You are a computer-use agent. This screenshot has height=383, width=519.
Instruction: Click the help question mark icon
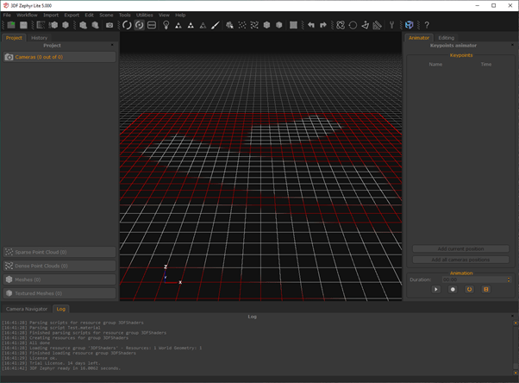[x=427, y=25]
